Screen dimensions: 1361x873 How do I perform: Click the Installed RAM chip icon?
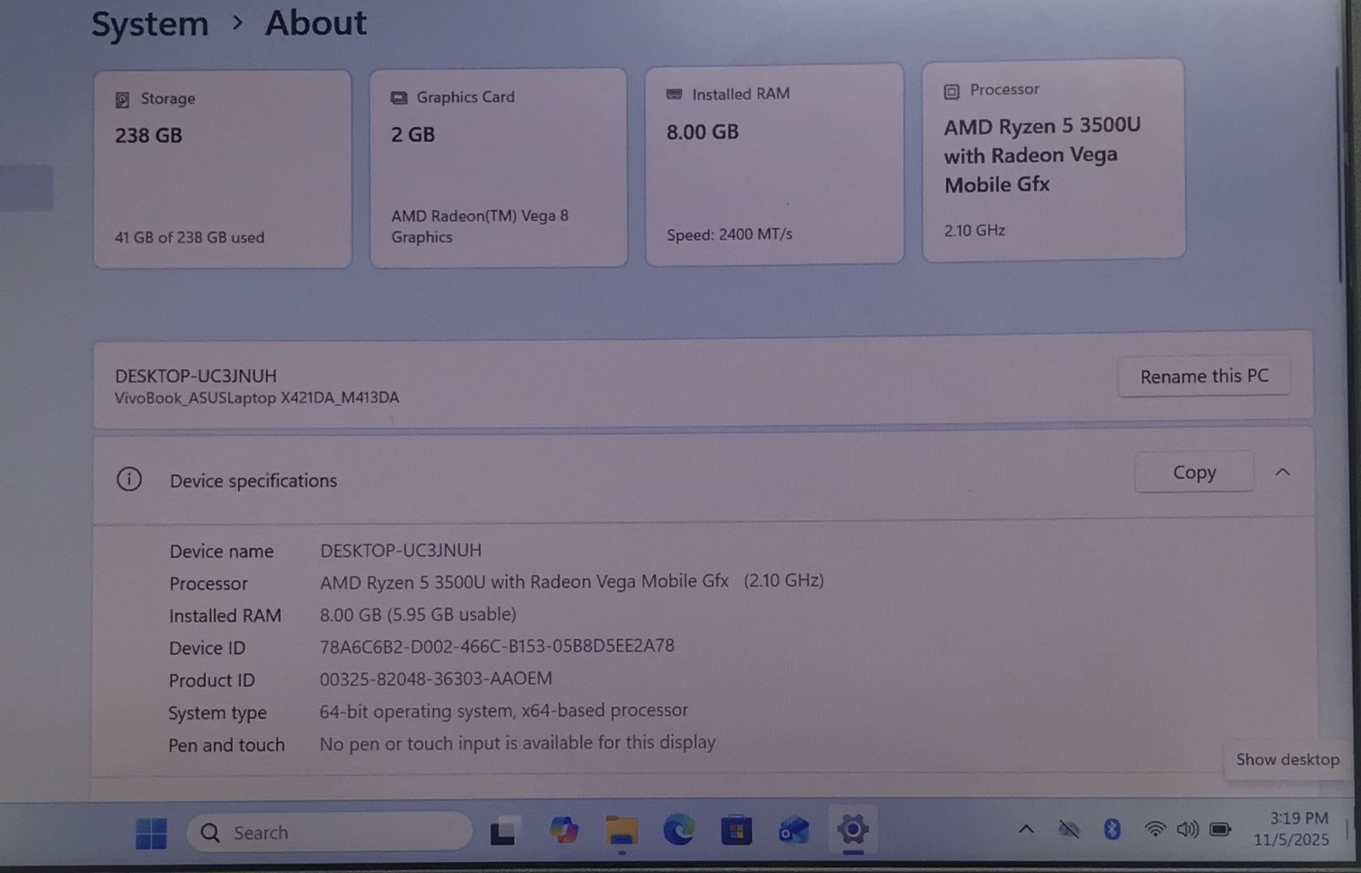click(x=675, y=94)
